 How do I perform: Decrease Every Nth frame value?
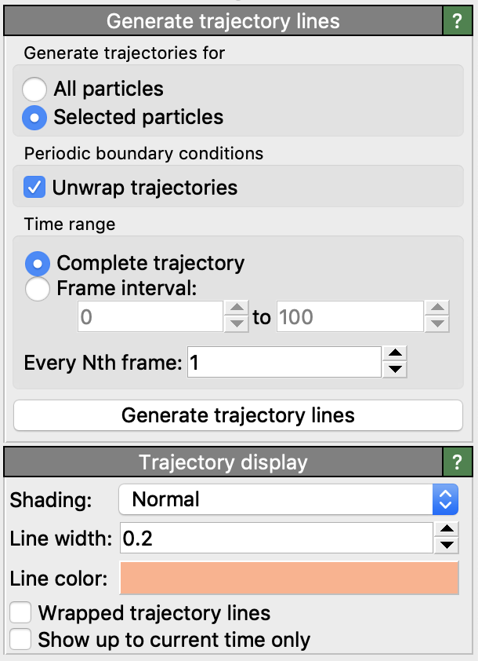click(x=397, y=370)
